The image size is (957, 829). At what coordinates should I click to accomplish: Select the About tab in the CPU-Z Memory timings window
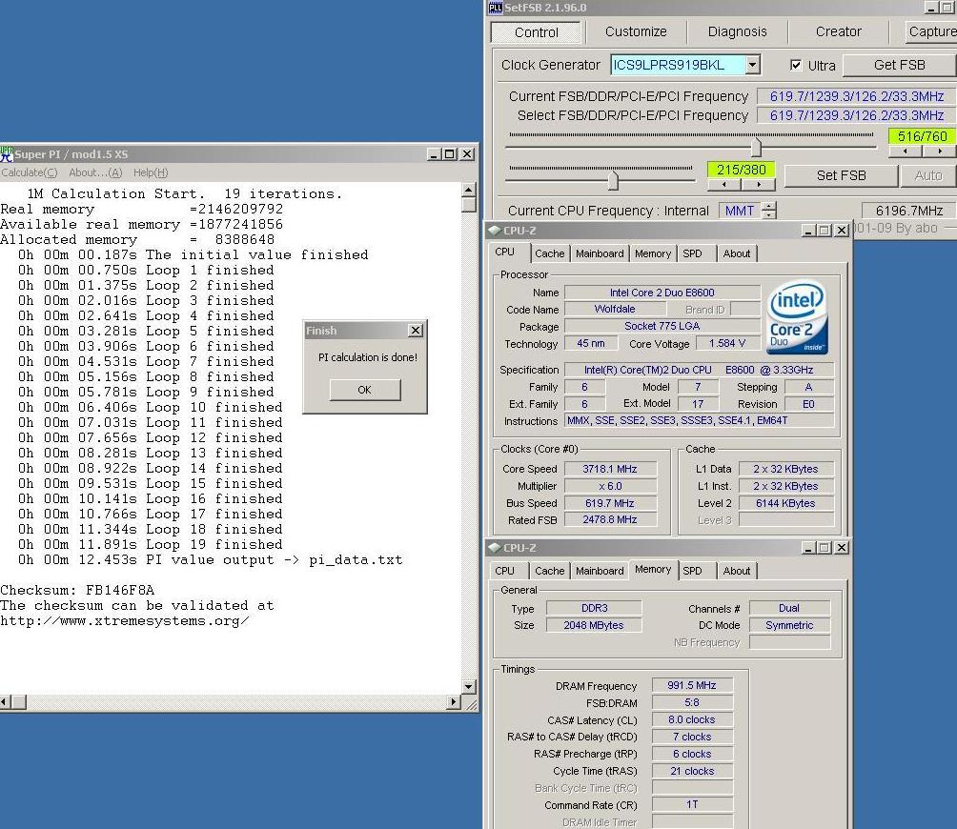tap(737, 571)
